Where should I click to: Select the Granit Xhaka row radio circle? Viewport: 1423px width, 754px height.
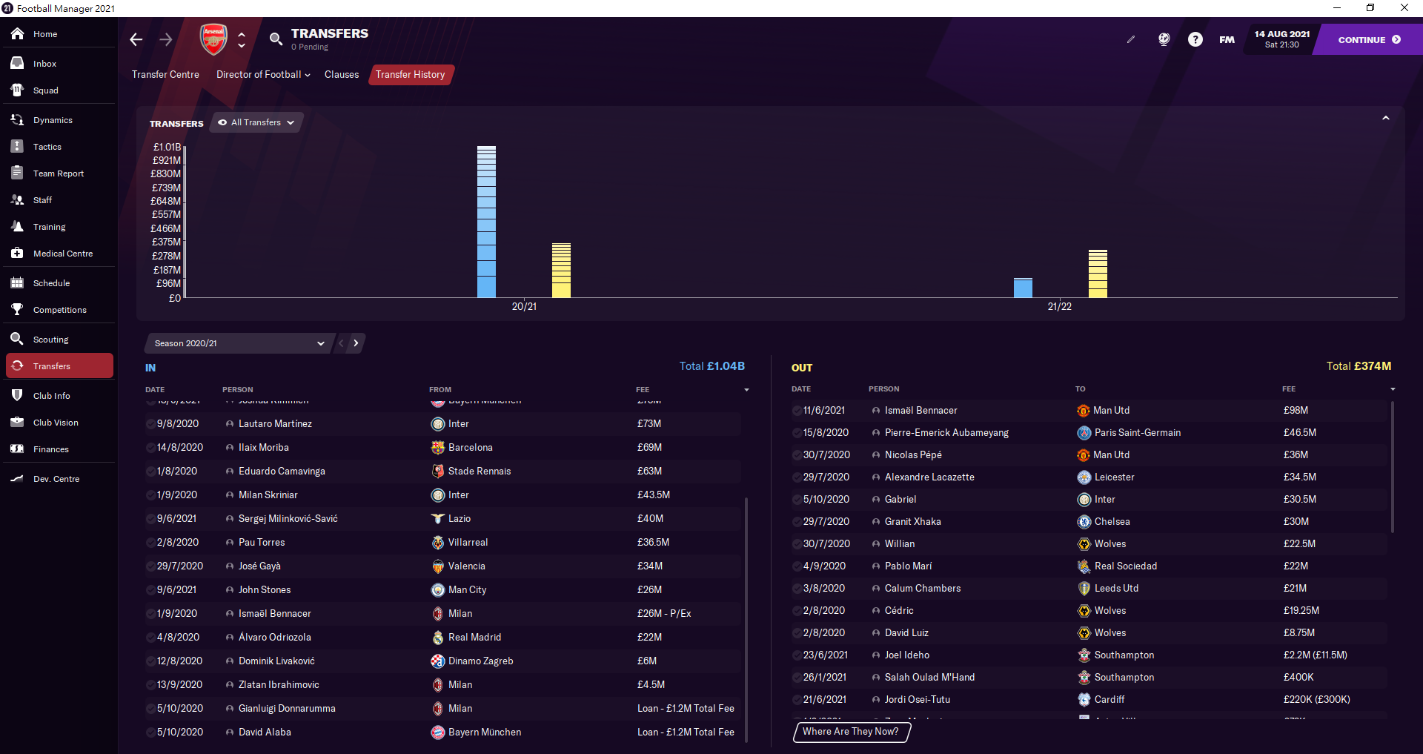pos(797,522)
